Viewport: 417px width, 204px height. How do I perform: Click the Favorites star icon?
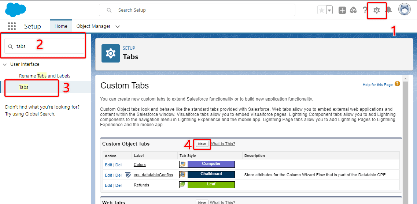point(321,10)
